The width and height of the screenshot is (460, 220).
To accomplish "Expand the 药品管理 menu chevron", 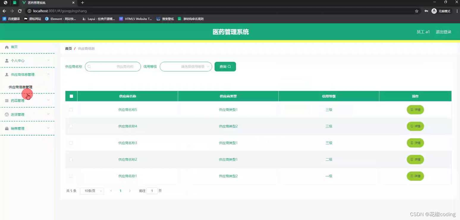I will [48, 100].
